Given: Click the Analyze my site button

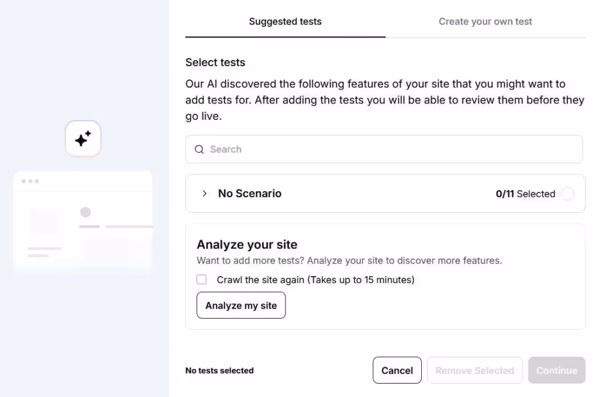Looking at the screenshot, I should tap(241, 305).
